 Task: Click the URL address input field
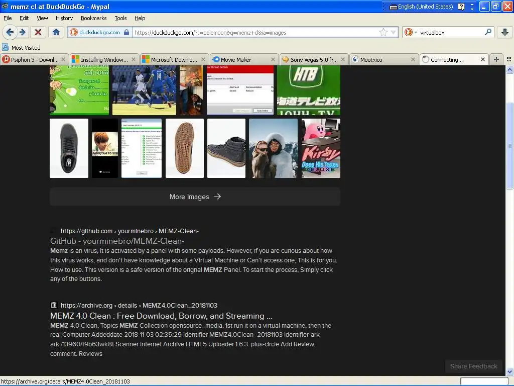coord(255,33)
